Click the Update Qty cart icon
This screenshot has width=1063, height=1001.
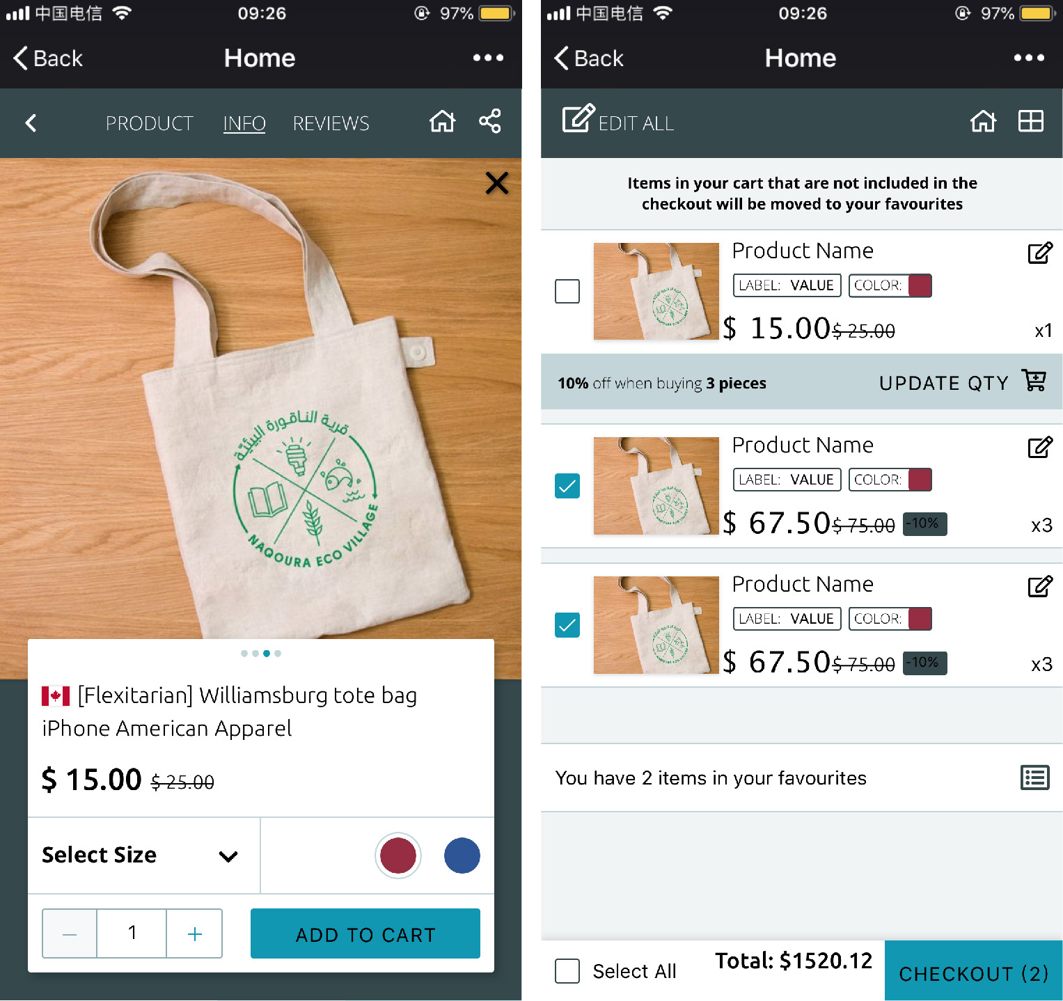click(x=1034, y=381)
